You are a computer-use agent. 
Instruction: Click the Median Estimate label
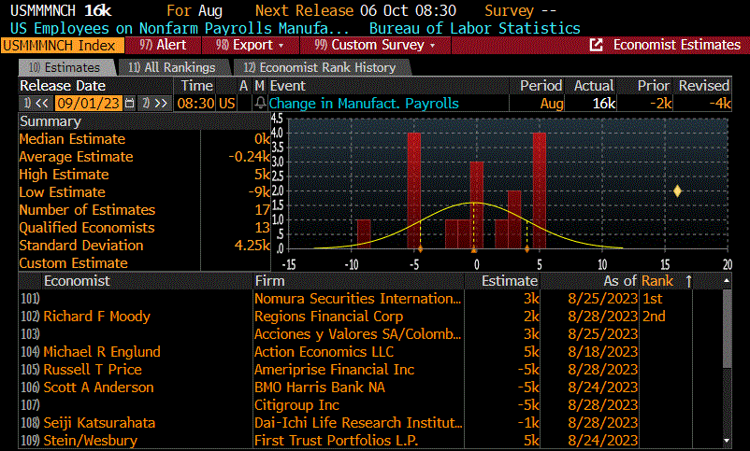72,139
